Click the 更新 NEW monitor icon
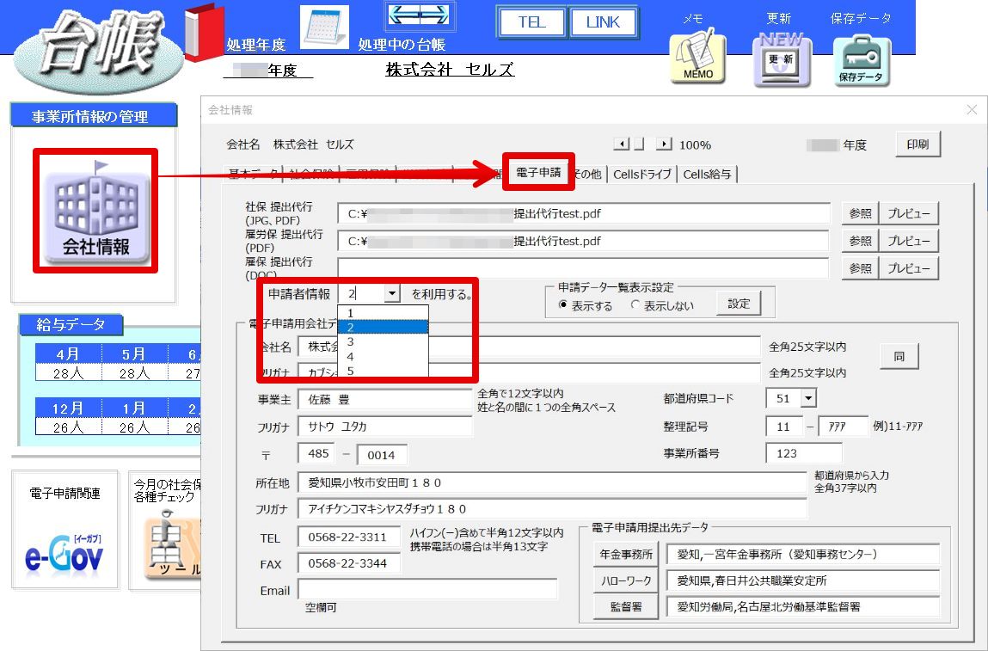The height and width of the screenshot is (651, 988). 782,59
